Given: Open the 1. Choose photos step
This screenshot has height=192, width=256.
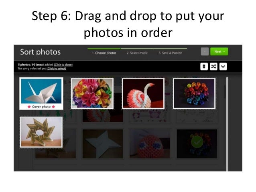Looking at the screenshot, I should pyautogui.click(x=104, y=53).
